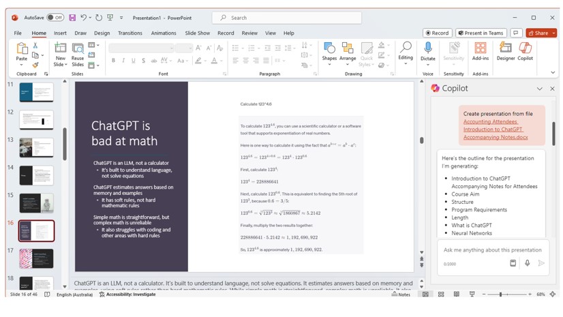Screen dimensions: 563x317
Task: Click the Copilot ribbon icon
Action: tap(525, 48)
